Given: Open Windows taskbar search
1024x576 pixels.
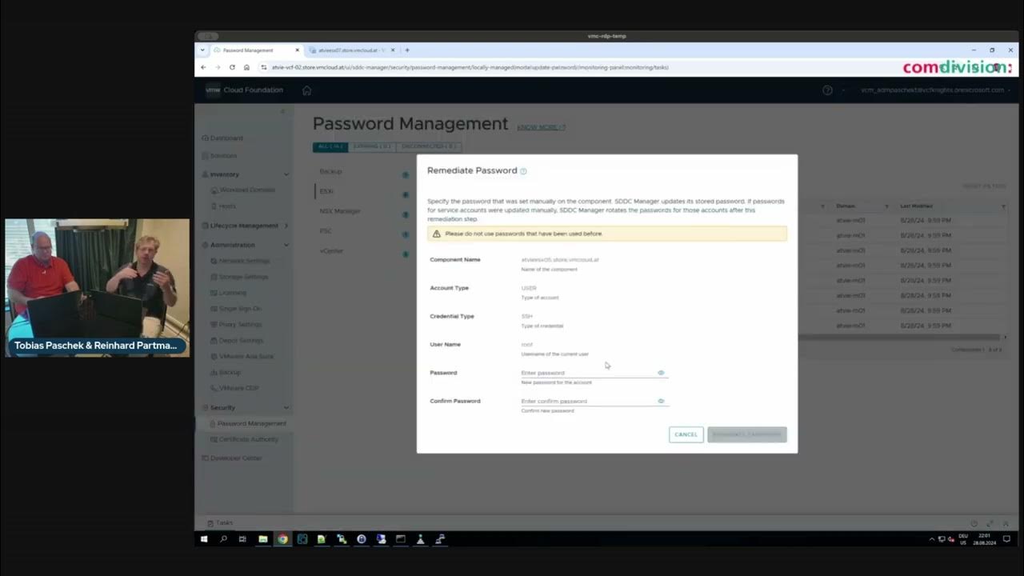Looking at the screenshot, I should click(223, 539).
